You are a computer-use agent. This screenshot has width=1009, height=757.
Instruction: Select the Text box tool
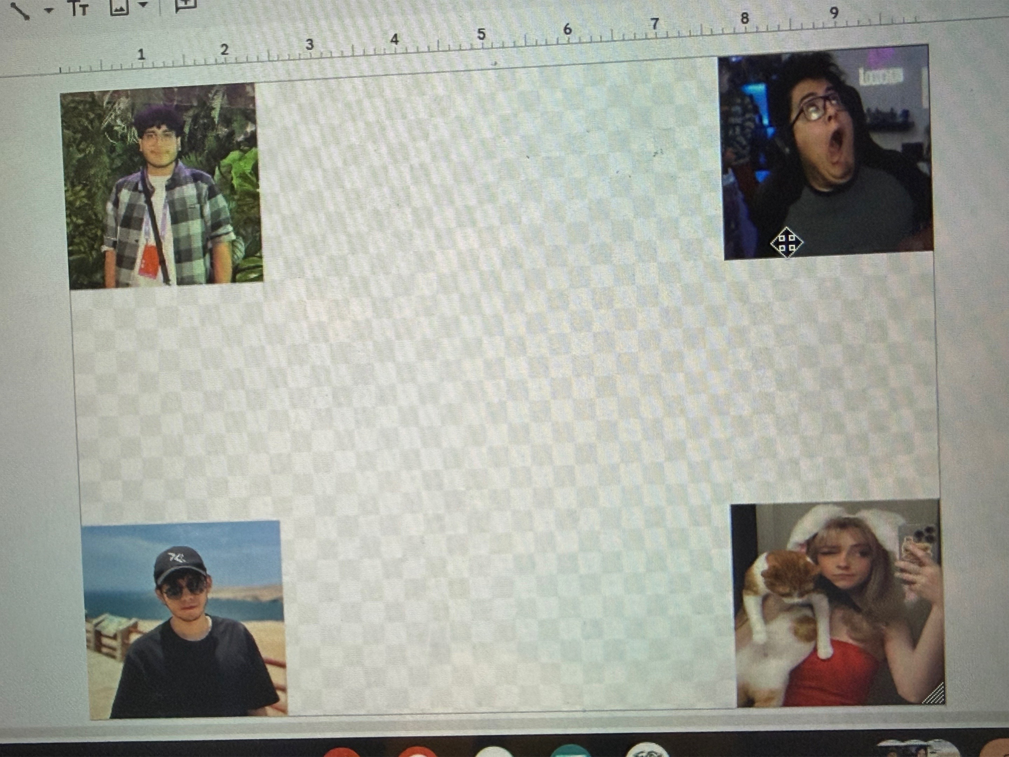point(79,8)
